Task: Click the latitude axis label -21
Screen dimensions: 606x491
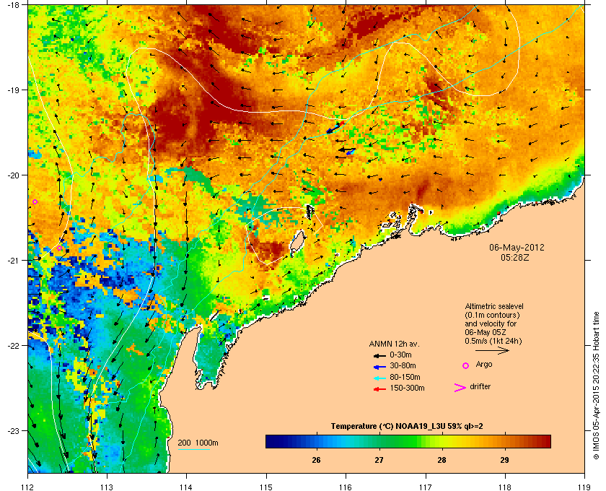Action: point(13,260)
